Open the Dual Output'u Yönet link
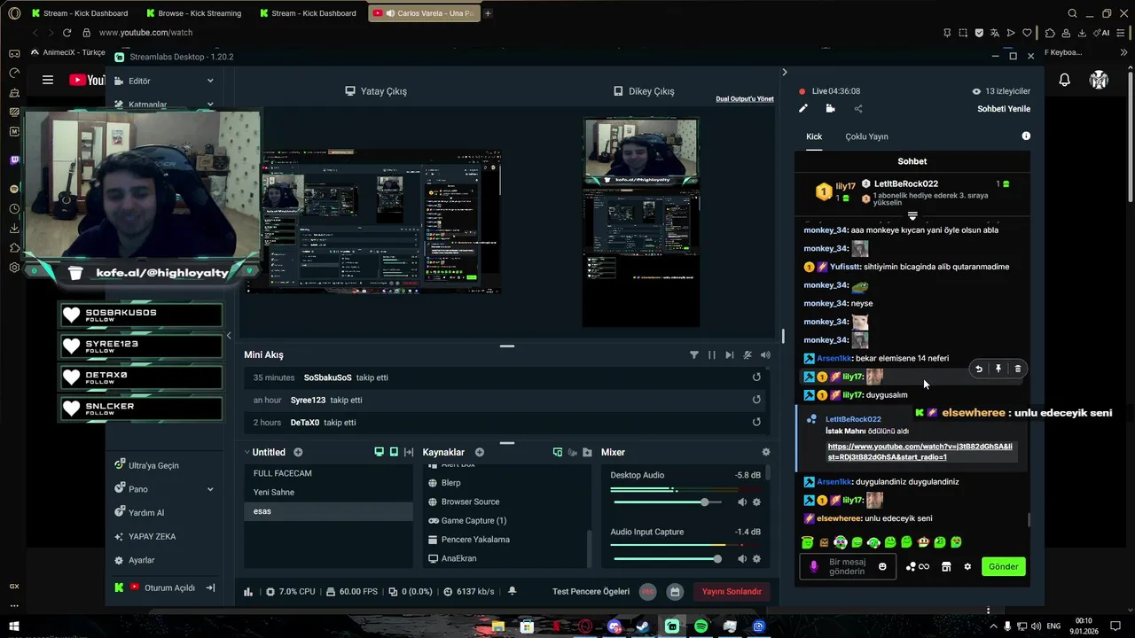The image size is (1135, 638). pos(745,99)
